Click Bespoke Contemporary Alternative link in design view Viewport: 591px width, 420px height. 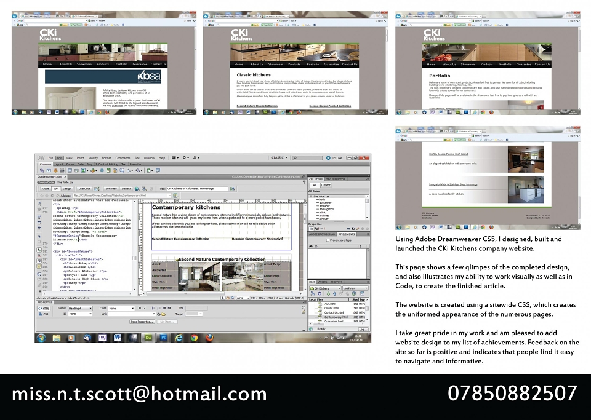(x=257, y=239)
